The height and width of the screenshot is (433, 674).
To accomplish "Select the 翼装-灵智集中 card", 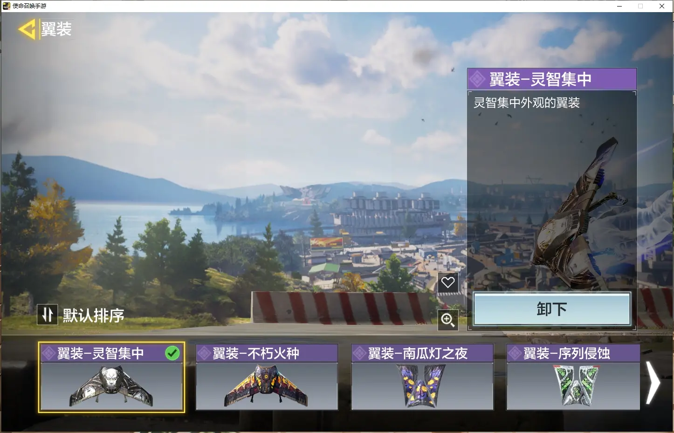I will tap(111, 377).
